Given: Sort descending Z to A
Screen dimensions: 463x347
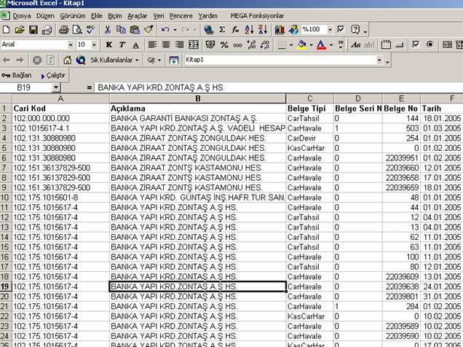Looking at the screenshot, I should pyautogui.click(x=263, y=30).
